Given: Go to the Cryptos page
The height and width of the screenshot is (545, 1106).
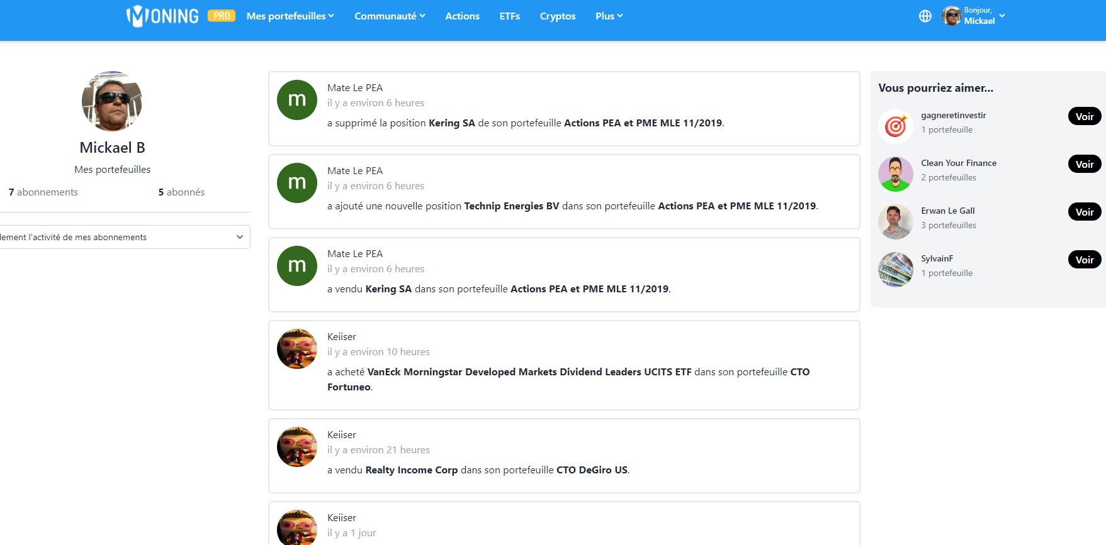Looking at the screenshot, I should pyautogui.click(x=557, y=16).
